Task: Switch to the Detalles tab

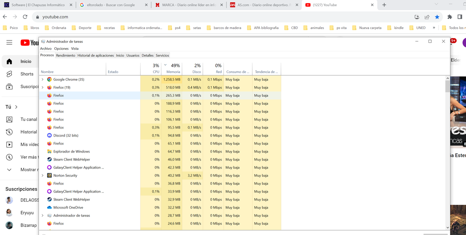Action: pyautogui.click(x=147, y=55)
